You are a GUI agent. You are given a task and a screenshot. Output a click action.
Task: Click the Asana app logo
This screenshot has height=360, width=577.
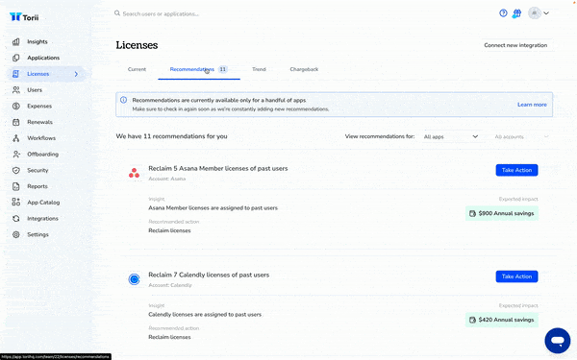[x=134, y=173]
